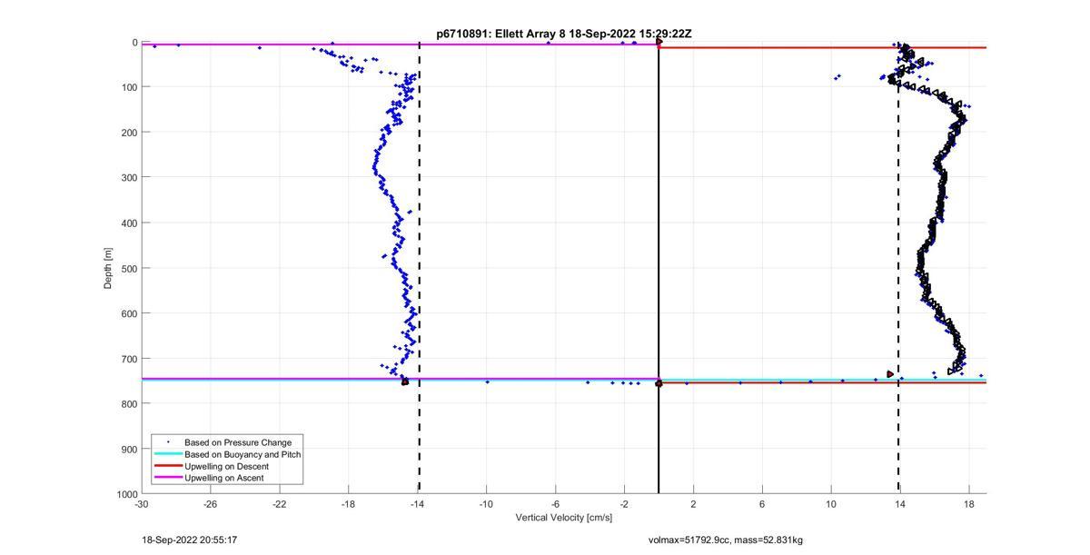Click depth tick label 1000
Screen dimensions: 1090x555
(127, 494)
